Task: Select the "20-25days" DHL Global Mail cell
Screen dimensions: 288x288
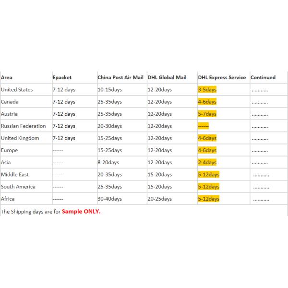Action: tap(160, 199)
